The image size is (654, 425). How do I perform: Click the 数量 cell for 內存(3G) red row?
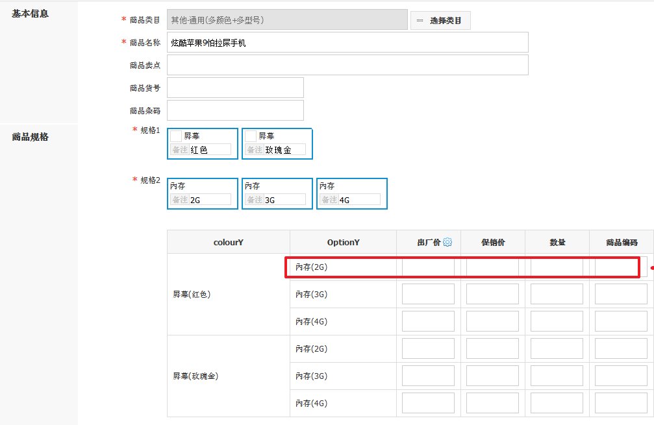tap(557, 294)
